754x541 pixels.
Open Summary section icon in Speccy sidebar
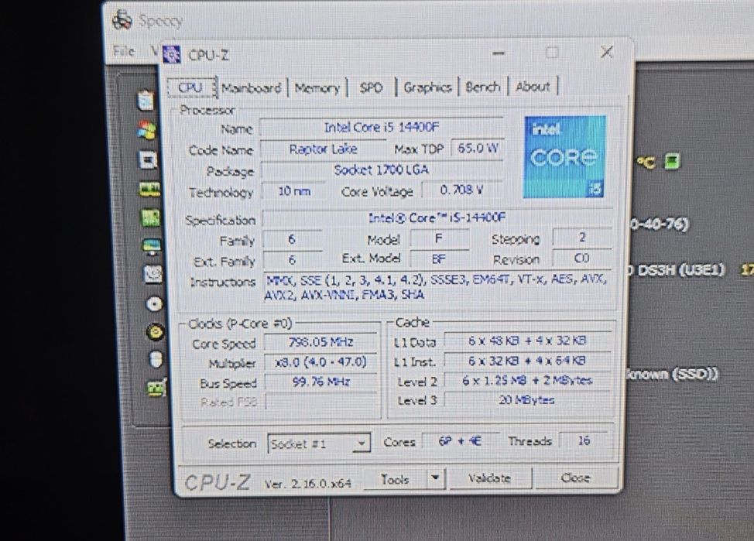coord(146,101)
